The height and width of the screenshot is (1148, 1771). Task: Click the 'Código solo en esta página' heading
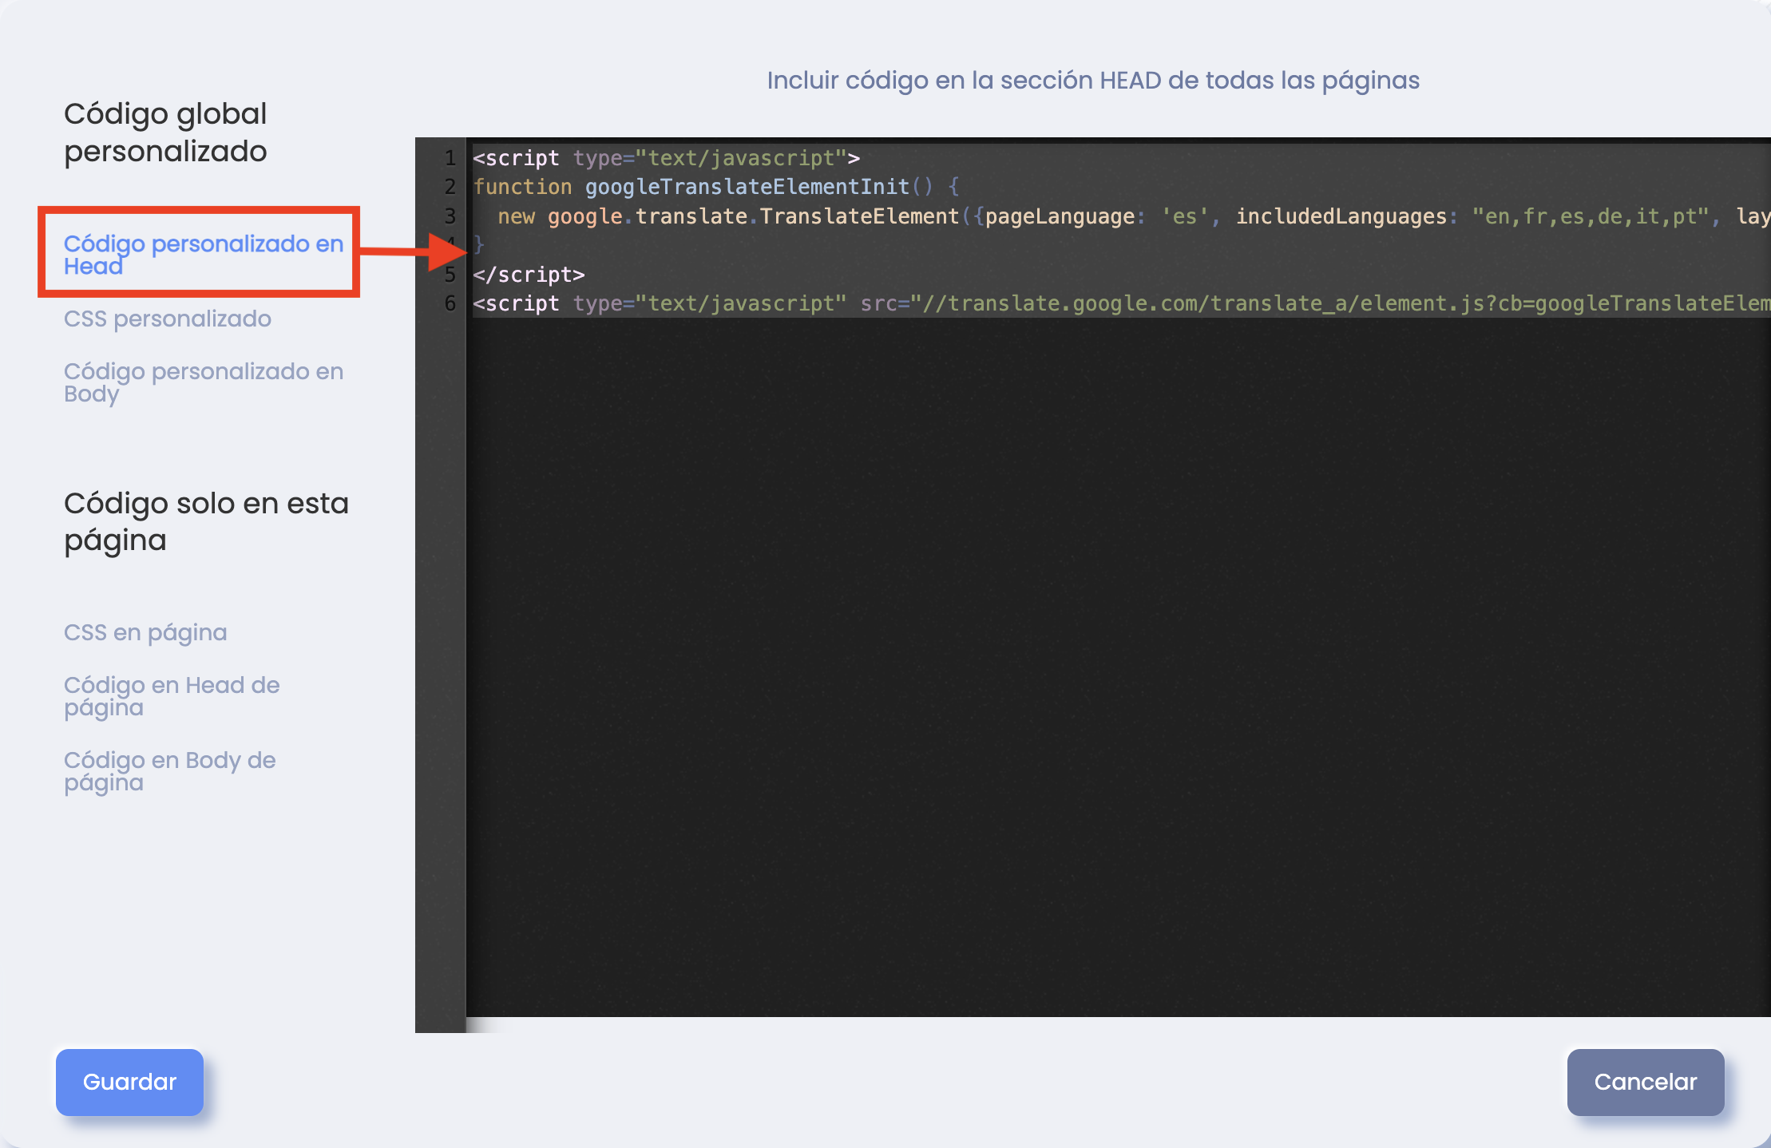(x=206, y=522)
